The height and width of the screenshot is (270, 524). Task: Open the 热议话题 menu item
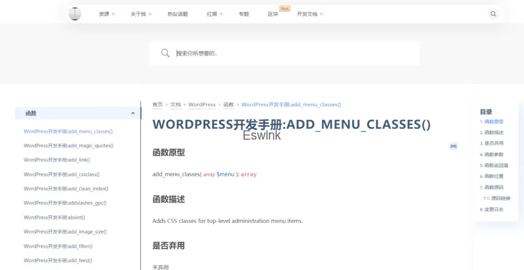click(178, 14)
